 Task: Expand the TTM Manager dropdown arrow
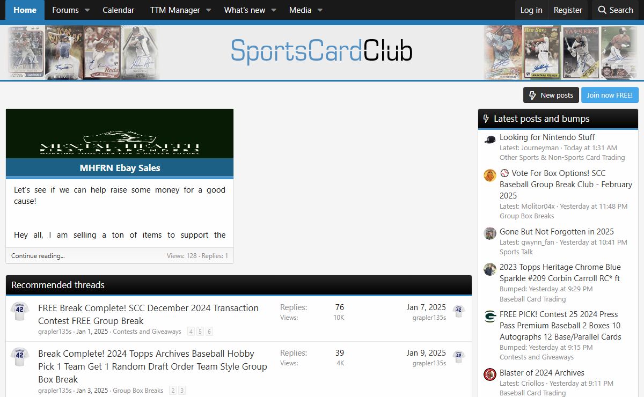pos(209,10)
